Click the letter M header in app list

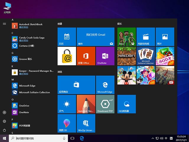click(x=13, y=80)
